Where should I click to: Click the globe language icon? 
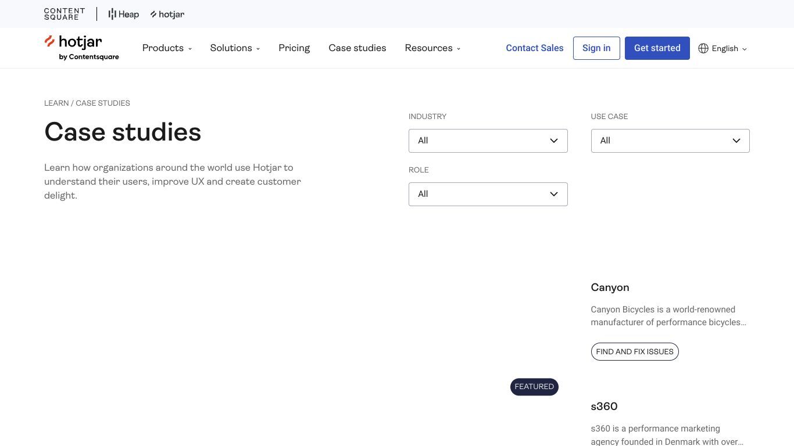tap(703, 48)
